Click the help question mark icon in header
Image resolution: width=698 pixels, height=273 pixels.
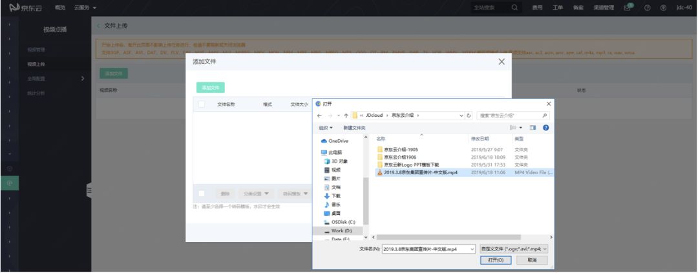coord(648,8)
